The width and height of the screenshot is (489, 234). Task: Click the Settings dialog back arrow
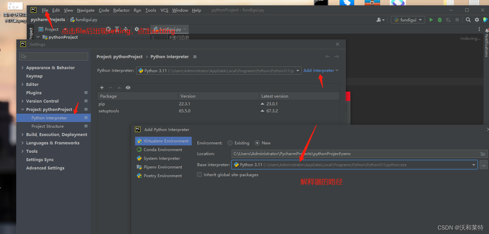[328, 56]
